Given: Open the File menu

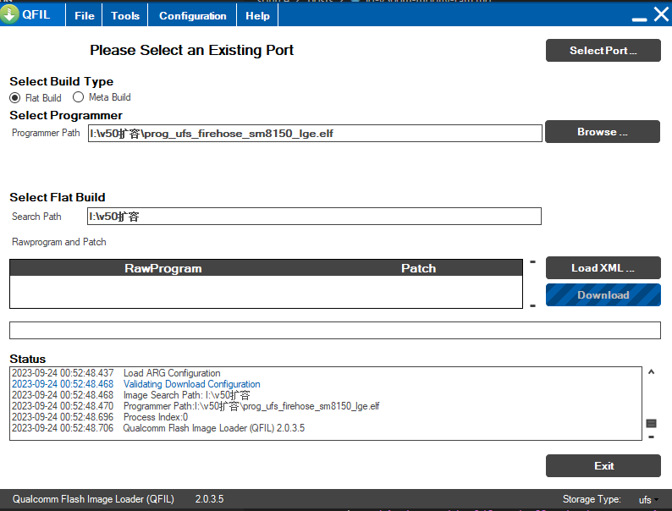Looking at the screenshot, I should (85, 15).
